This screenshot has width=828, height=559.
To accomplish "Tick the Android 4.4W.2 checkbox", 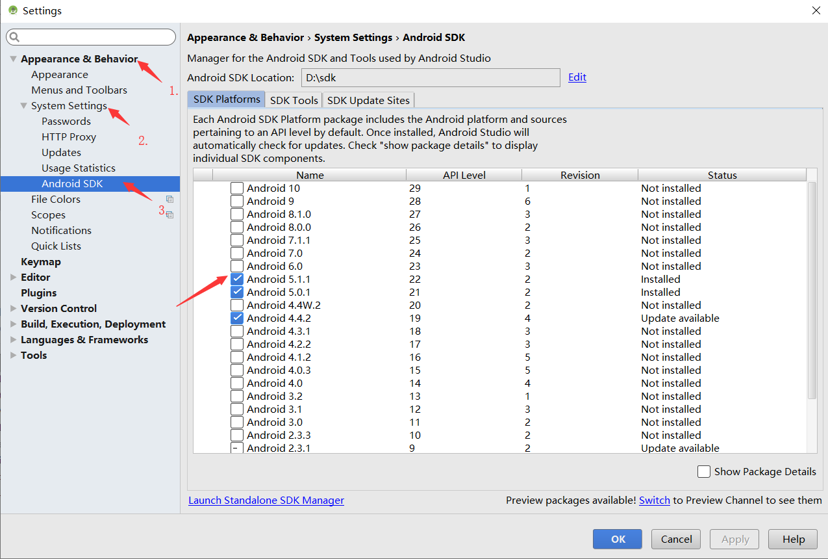I will pyautogui.click(x=237, y=305).
